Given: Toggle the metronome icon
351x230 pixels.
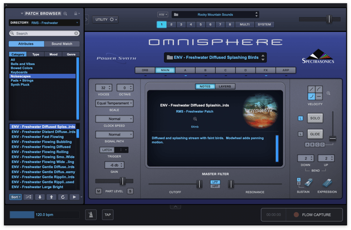Looking at the screenshot, I should click(x=91, y=215).
